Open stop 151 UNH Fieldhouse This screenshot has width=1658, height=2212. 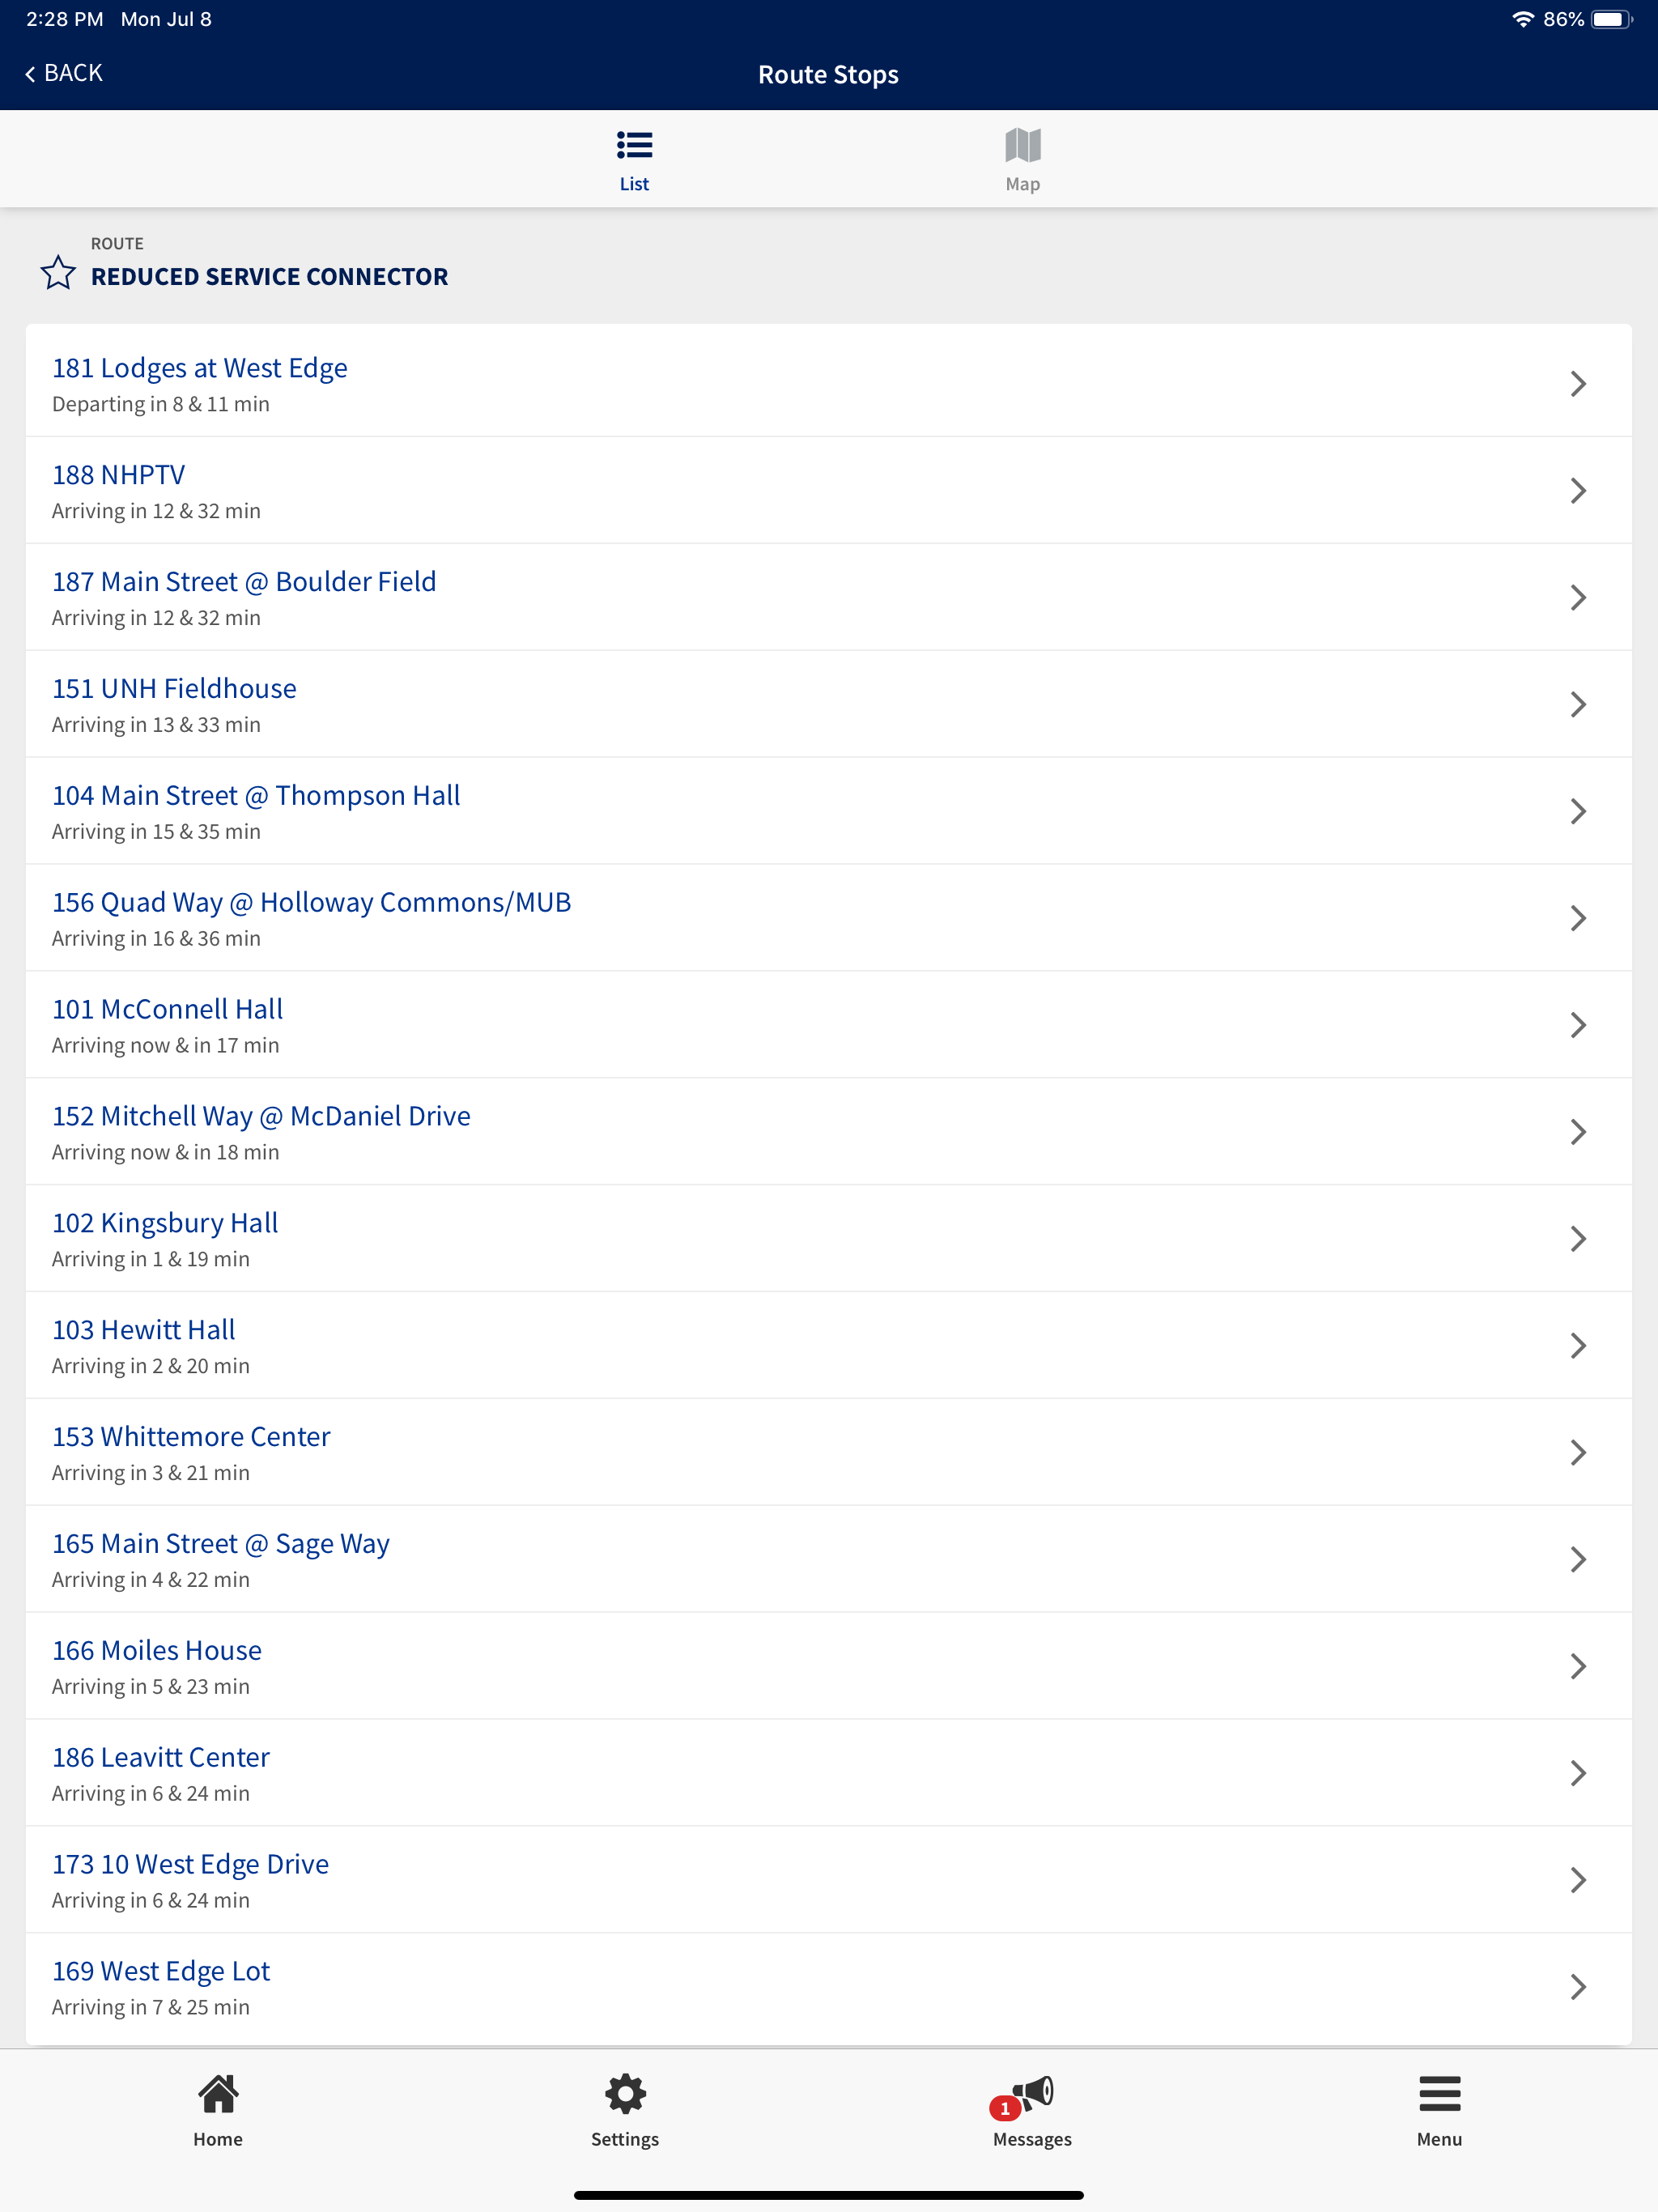828,705
